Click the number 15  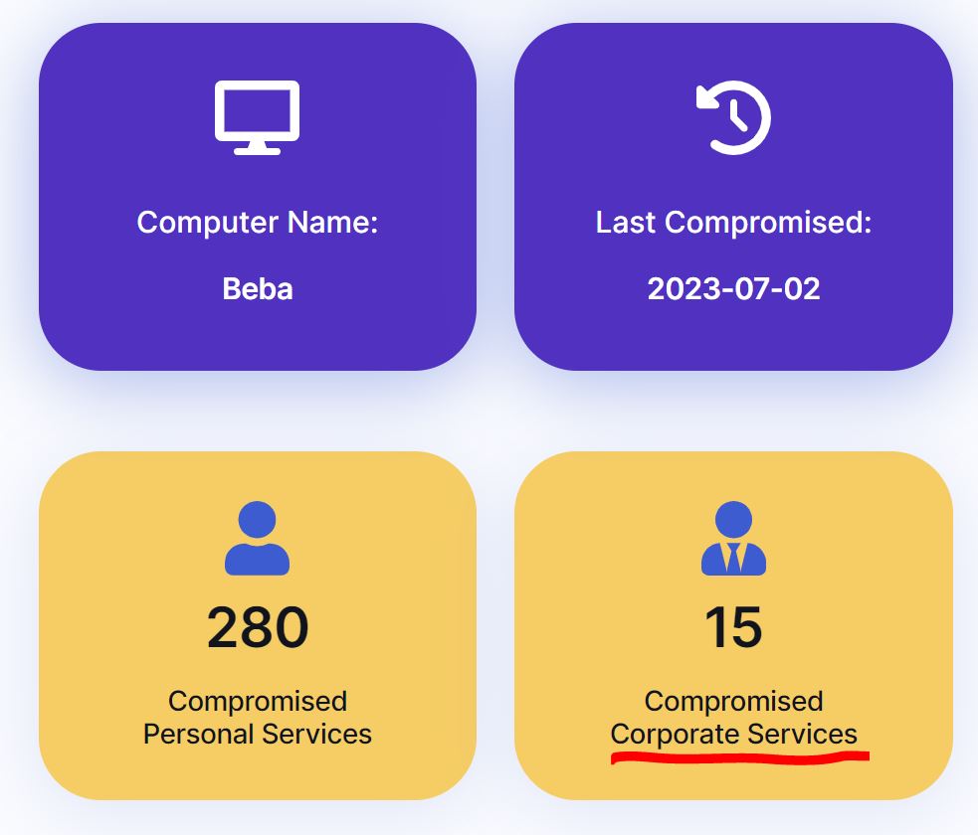point(733,627)
